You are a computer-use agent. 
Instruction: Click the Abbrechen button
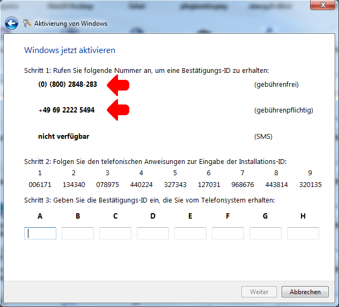pos(305,292)
